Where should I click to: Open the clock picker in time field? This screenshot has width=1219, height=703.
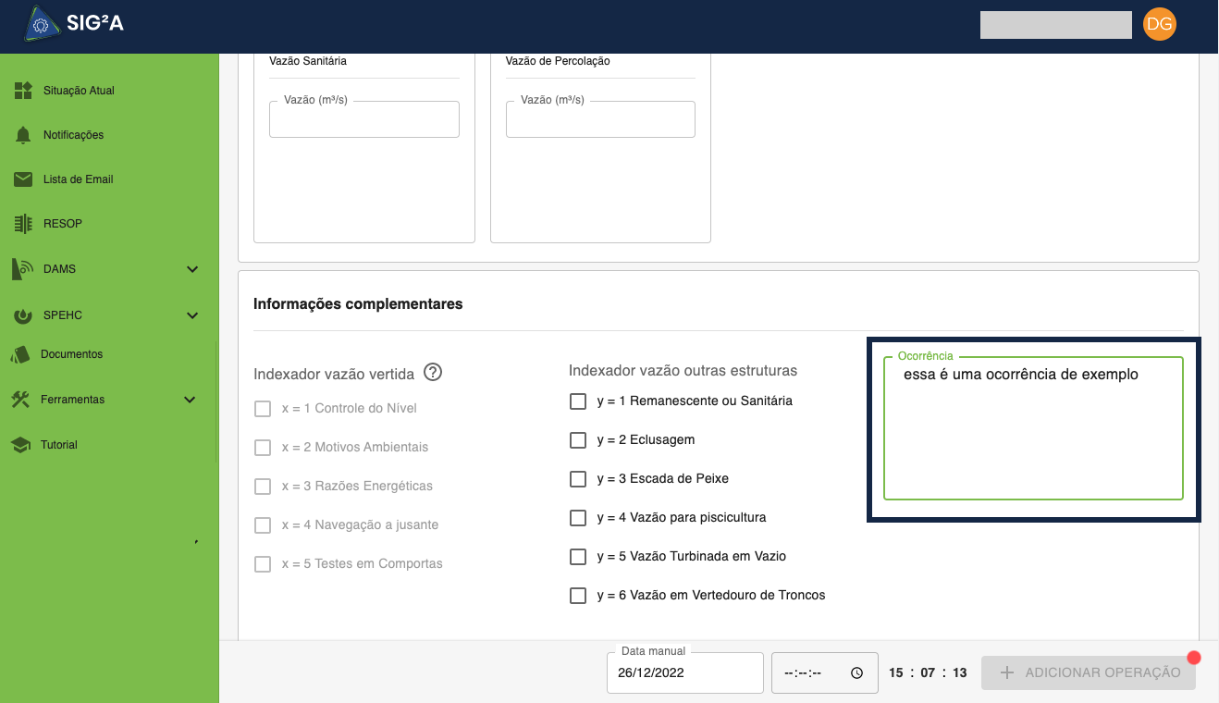(856, 672)
